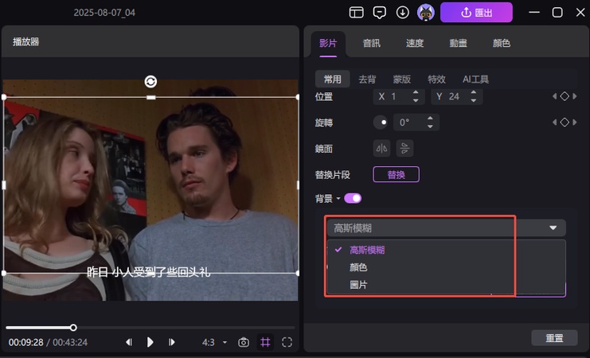Switch to the 音訊 tab
This screenshot has width=590, height=358.
click(x=371, y=43)
